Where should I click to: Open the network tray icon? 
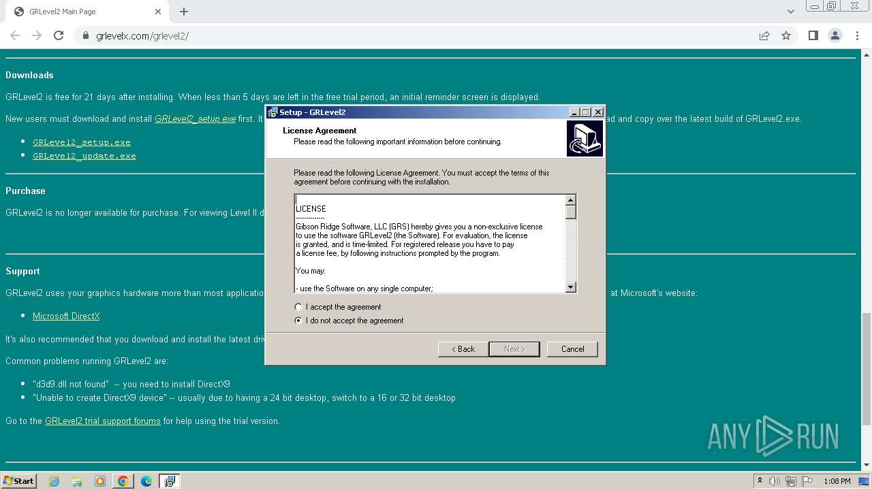point(792,481)
